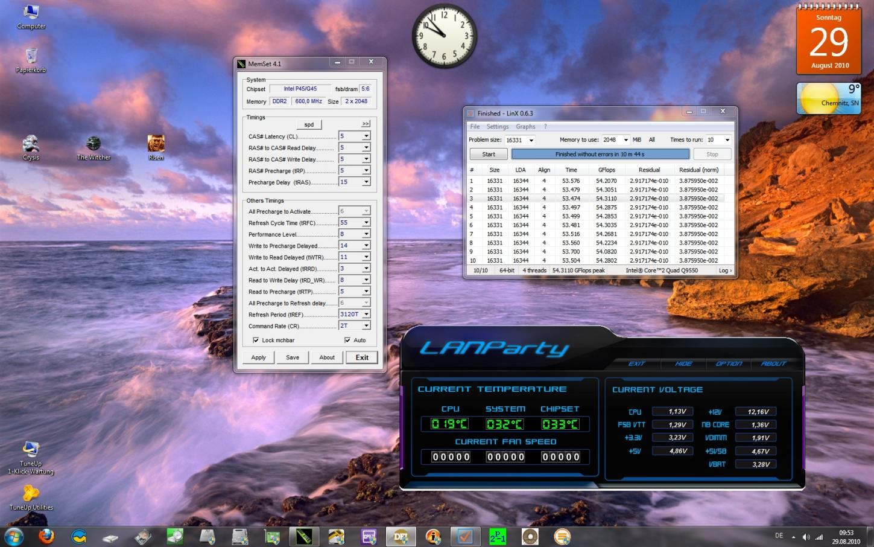Screen dimensions: 874x547
Task: Open LinX Times to run dropdown
Action: [727, 140]
